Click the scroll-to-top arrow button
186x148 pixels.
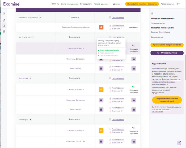click(179, 143)
